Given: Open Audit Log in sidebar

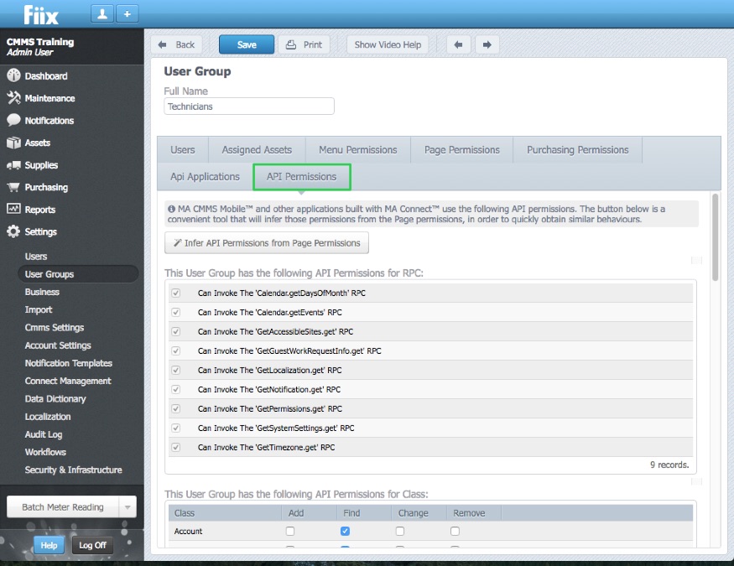Looking at the screenshot, I should click(x=44, y=434).
